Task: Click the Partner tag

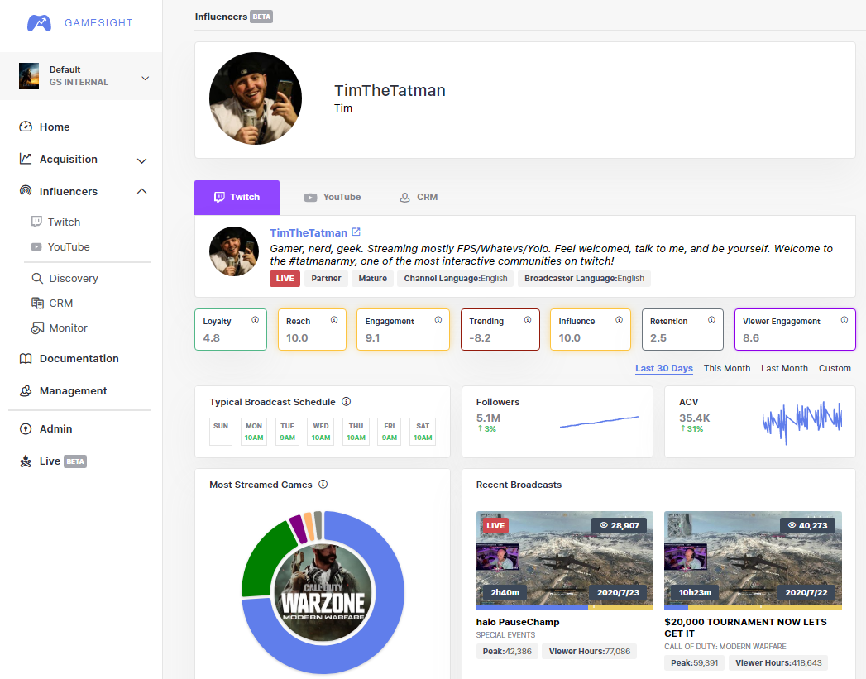Action: click(326, 278)
